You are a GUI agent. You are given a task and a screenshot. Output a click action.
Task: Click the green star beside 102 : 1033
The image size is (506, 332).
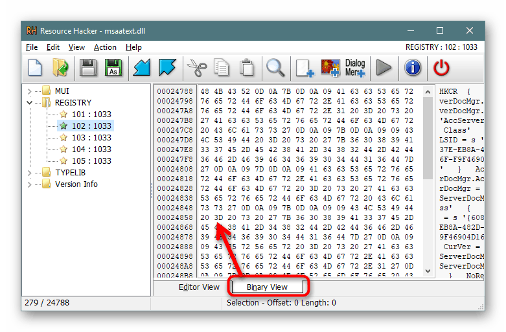[63, 126]
